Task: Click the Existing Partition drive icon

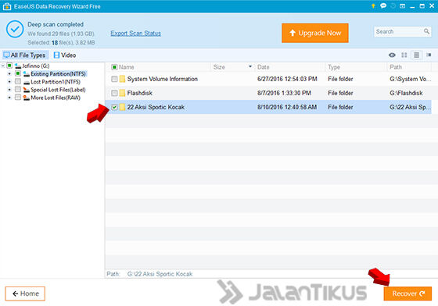Action: point(27,74)
